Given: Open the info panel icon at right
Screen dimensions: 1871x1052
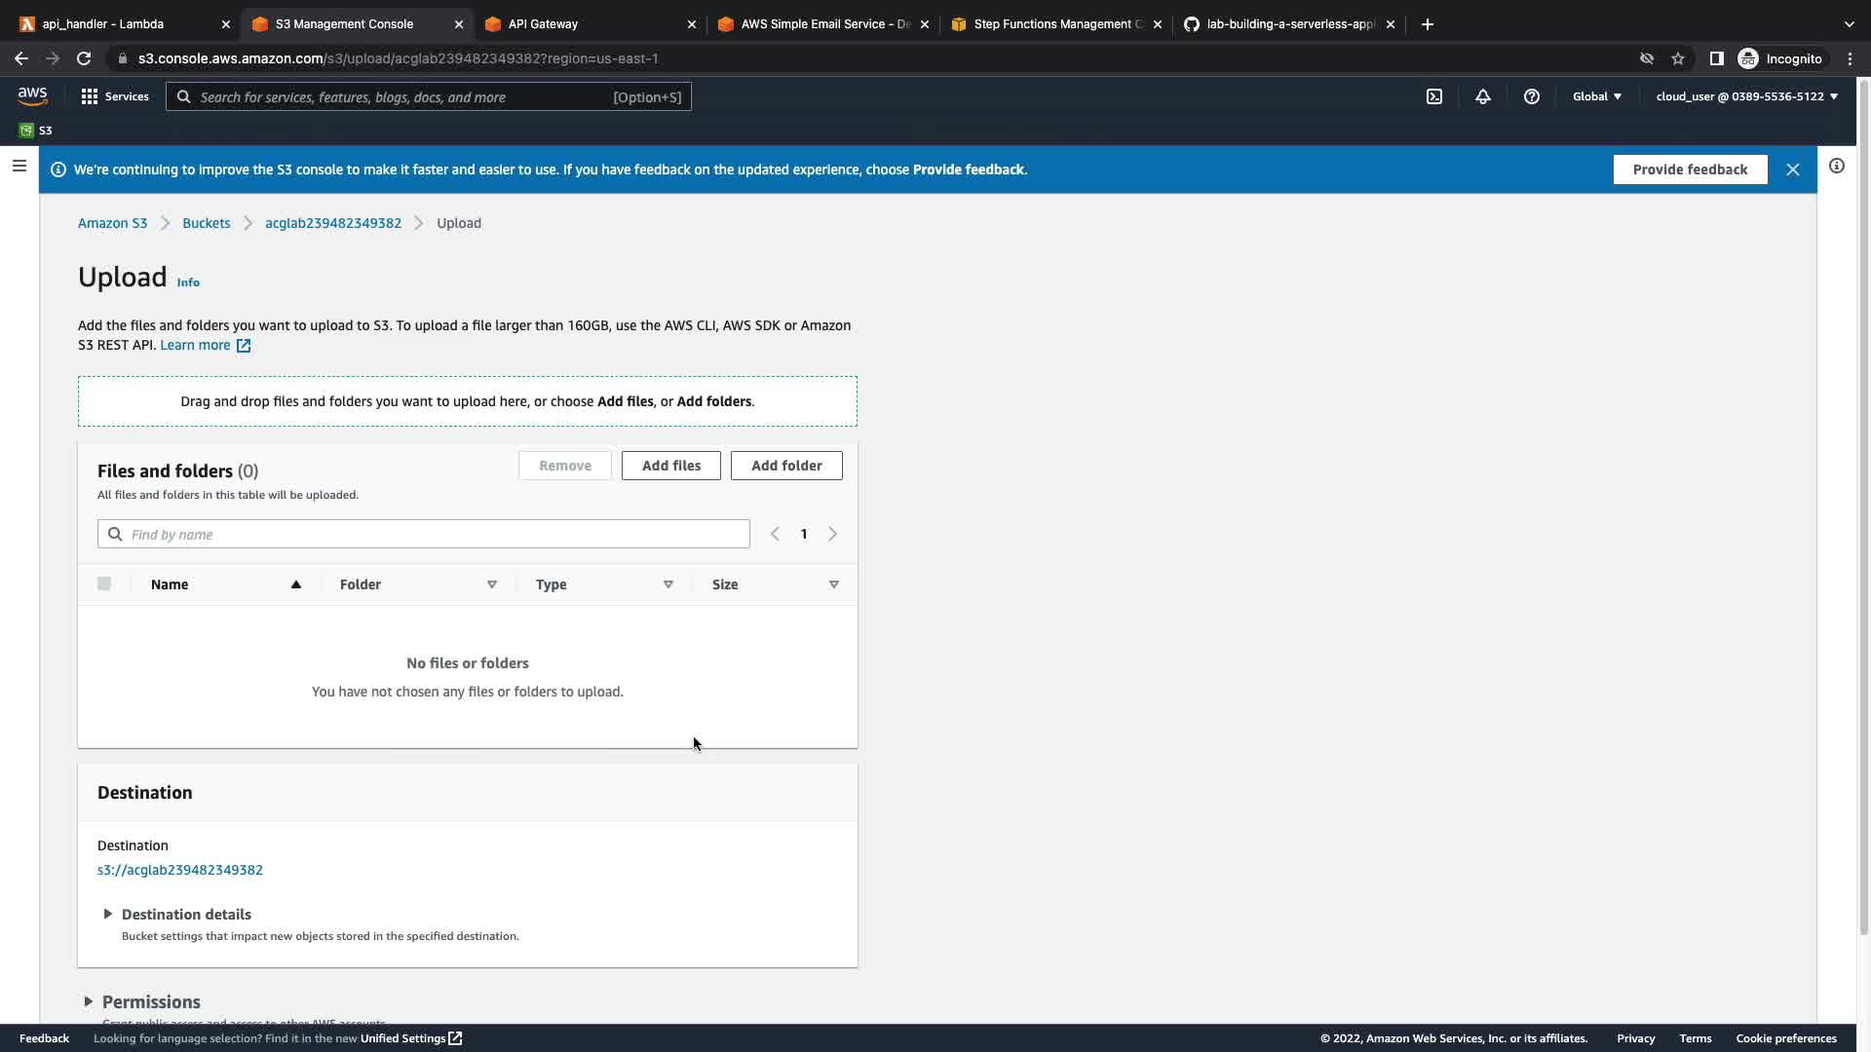Looking at the screenshot, I should [x=1836, y=167].
